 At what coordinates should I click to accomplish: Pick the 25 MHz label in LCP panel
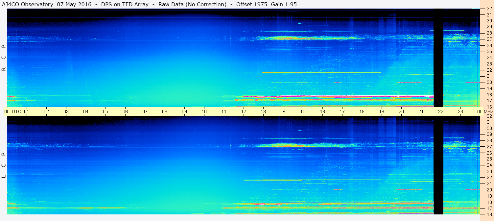point(489,159)
